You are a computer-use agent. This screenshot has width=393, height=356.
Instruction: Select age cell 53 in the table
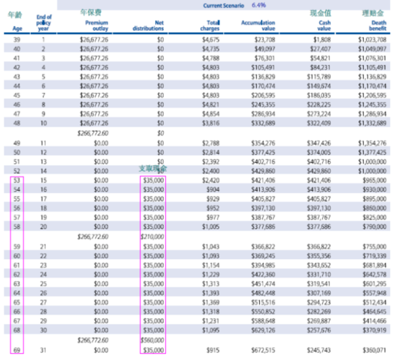point(17,180)
